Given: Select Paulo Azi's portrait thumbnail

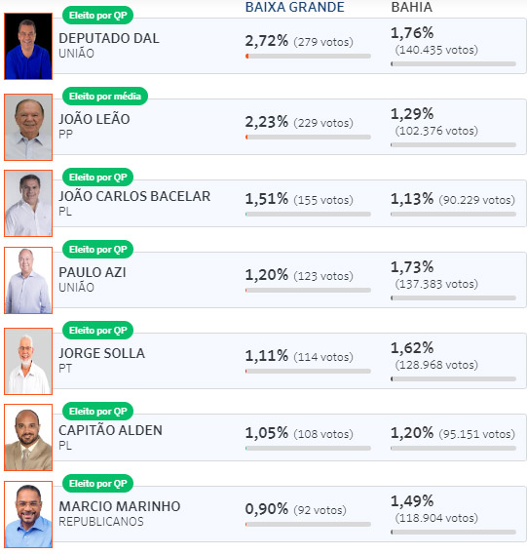Looking at the screenshot, I should pos(28,280).
